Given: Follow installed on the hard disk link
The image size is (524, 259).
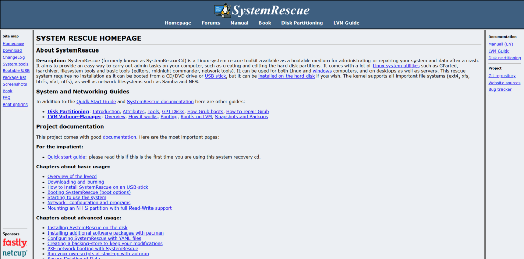Looking at the screenshot, I should point(287,76).
